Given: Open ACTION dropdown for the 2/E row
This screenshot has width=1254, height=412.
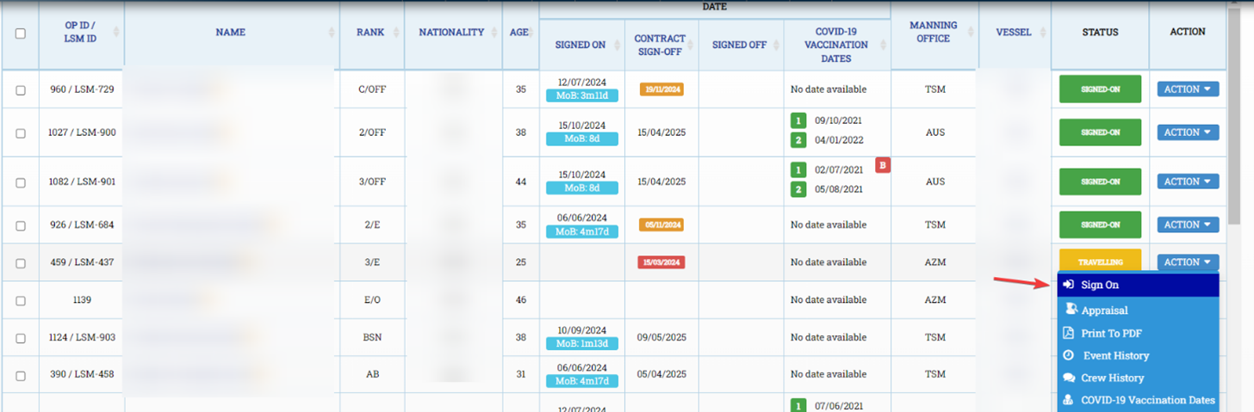Looking at the screenshot, I should point(1188,224).
